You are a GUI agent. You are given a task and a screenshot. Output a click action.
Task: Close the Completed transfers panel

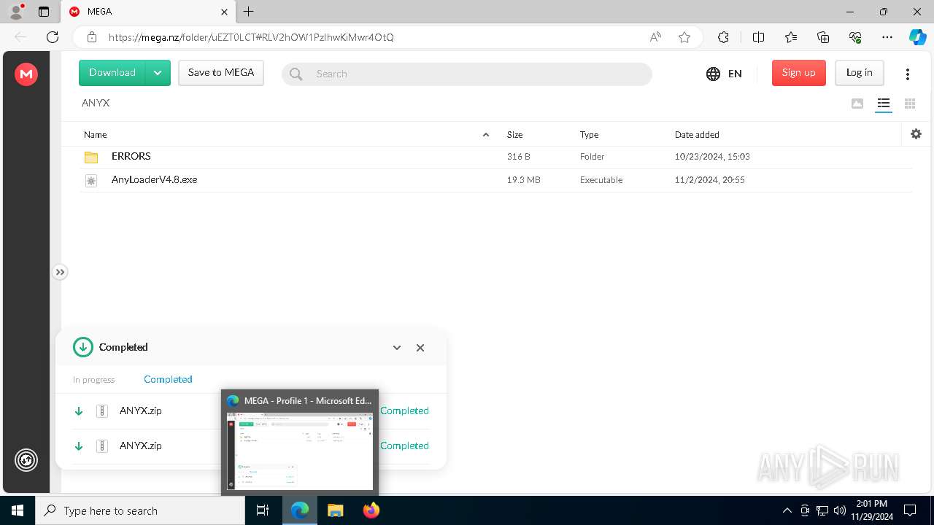pyautogui.click(x=420, y=348)
